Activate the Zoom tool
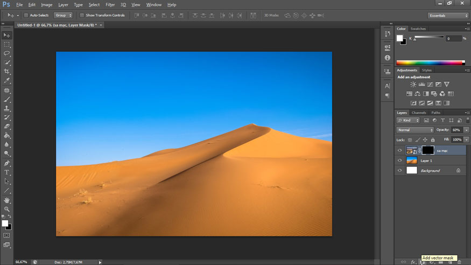 (7, 209)
